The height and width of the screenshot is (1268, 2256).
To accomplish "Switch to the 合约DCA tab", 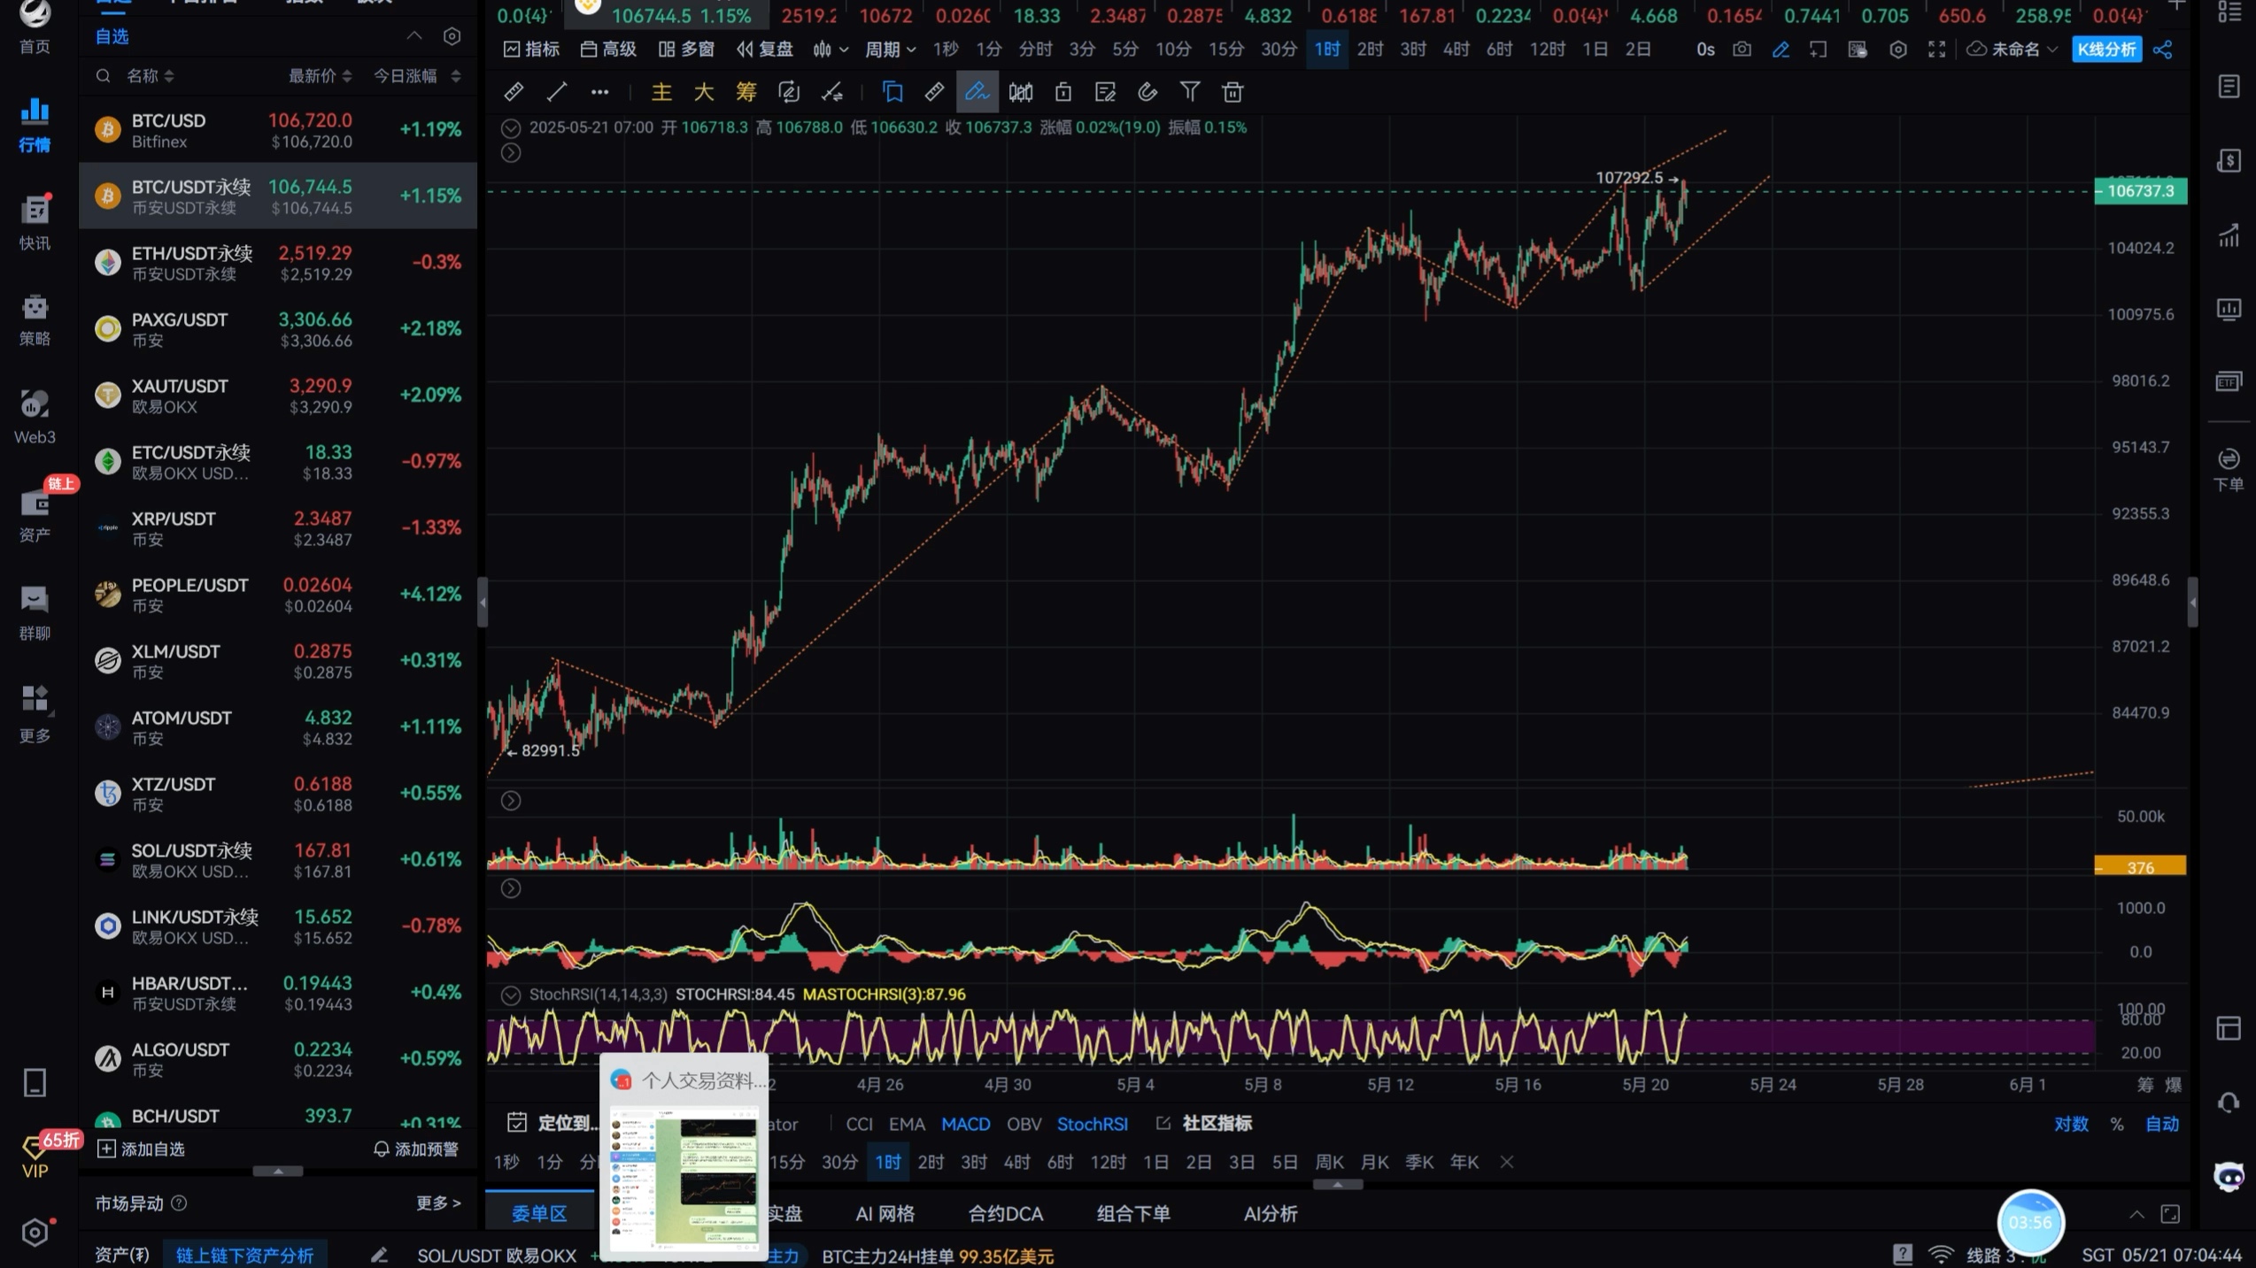I will pos(1005,1214).
